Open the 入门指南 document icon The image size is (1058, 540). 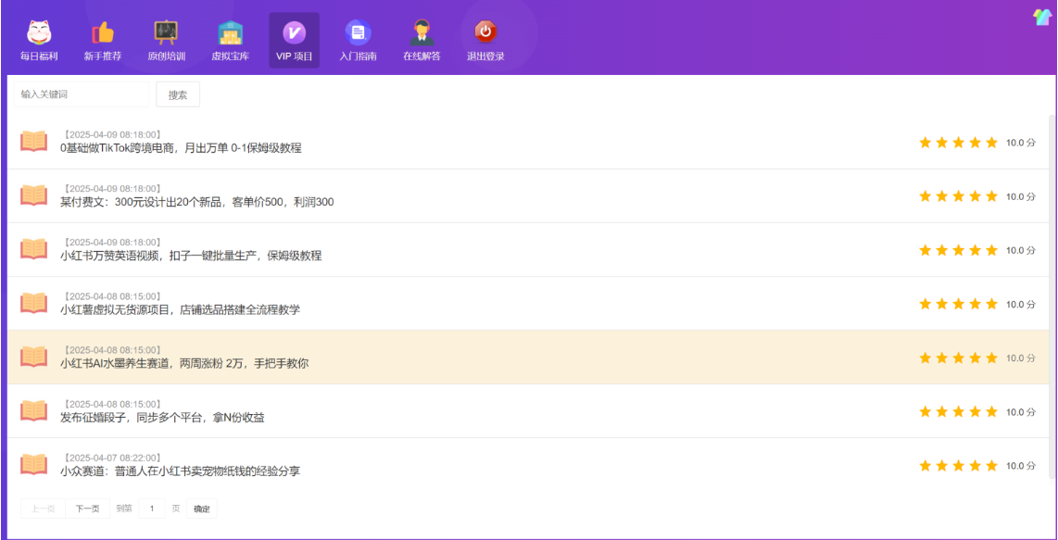358,33
